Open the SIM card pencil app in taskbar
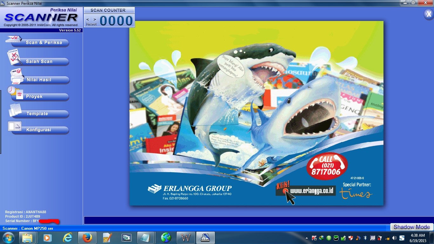 coord(107,238)
